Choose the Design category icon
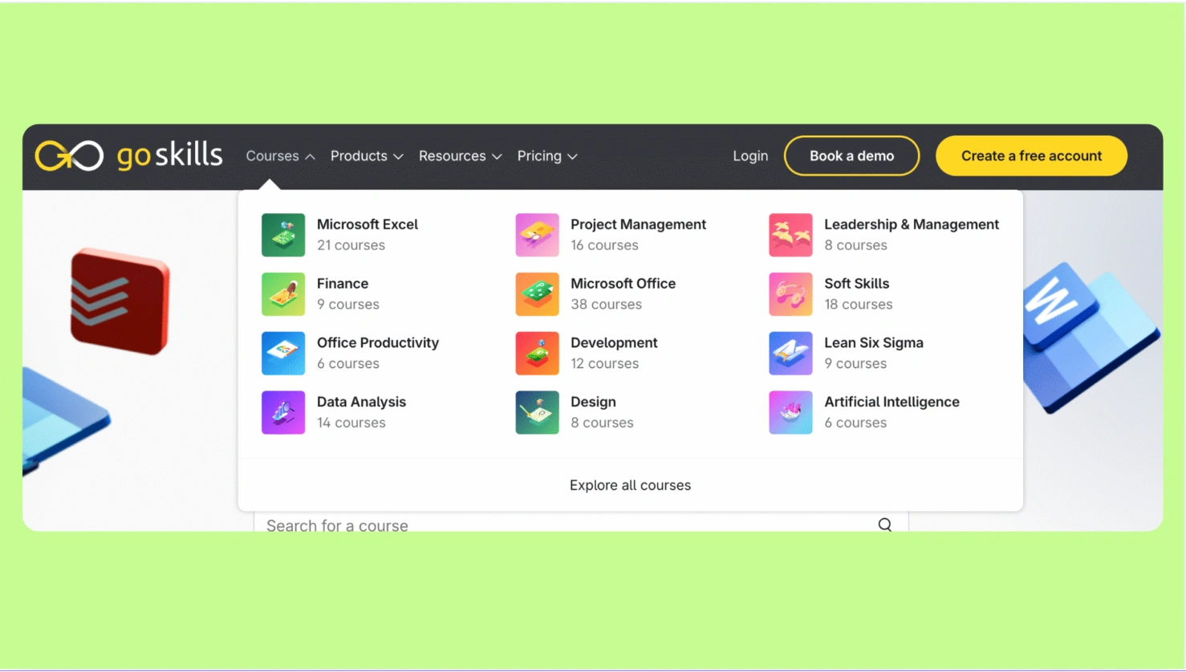 537,412
